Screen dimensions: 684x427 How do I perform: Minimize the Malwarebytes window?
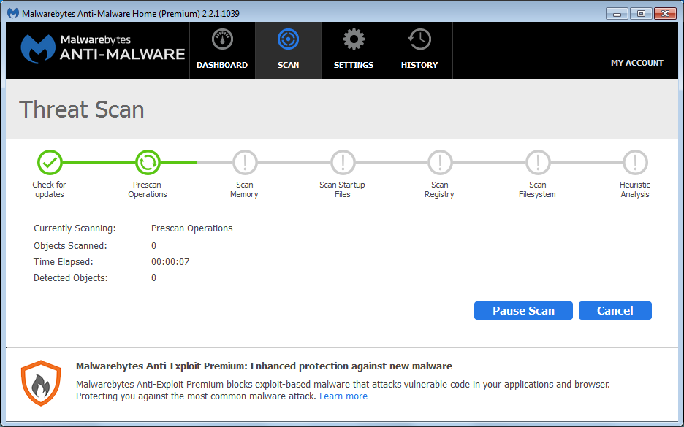[x=617, y=14]
